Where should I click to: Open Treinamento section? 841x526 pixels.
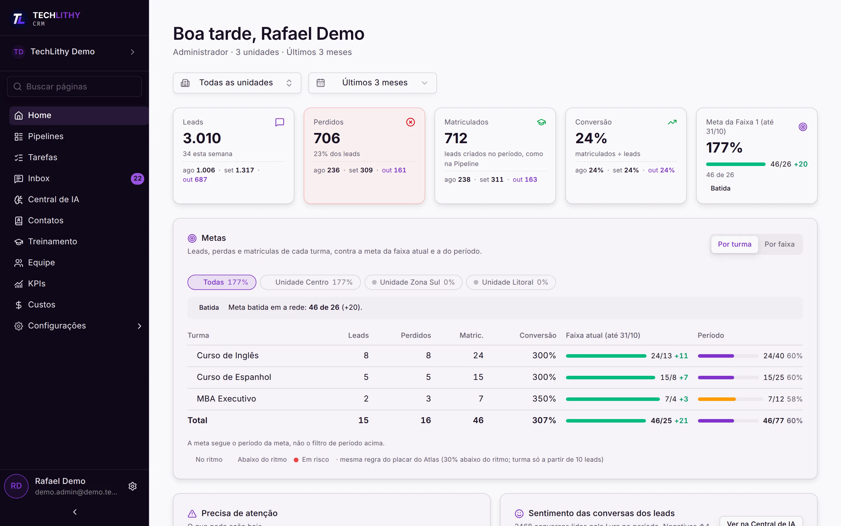79,241
